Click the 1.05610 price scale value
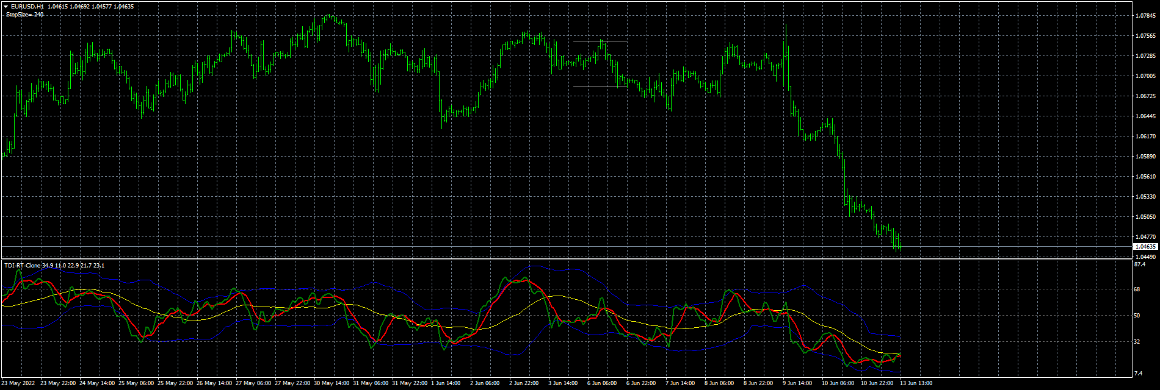The height and width of the screenshot is (390, 1160). (x=1146, y=177)
